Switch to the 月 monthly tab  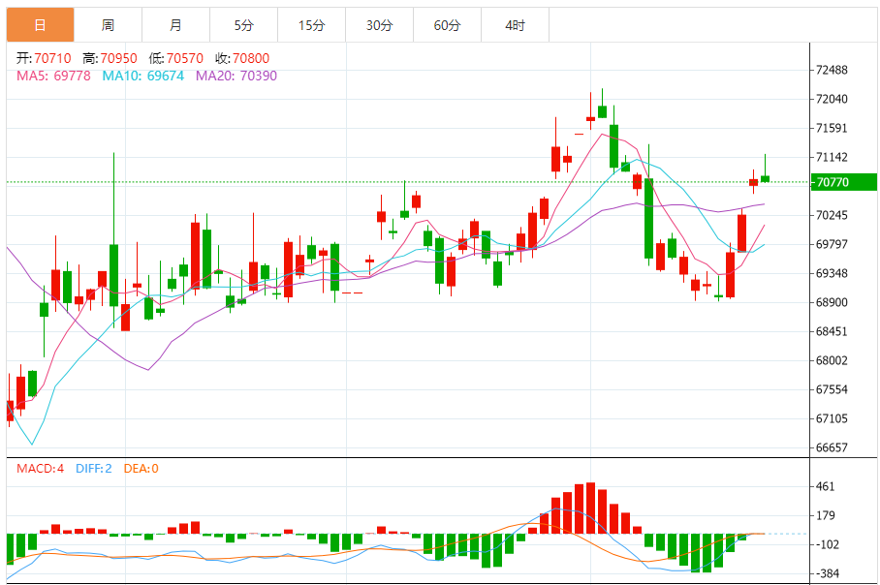pos(175,25)
